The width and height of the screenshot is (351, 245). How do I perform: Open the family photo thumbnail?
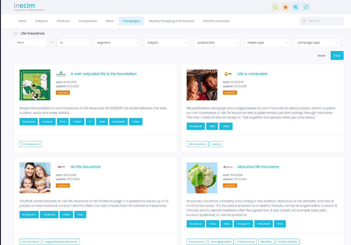pyautogui.click(x=35, y=178)
